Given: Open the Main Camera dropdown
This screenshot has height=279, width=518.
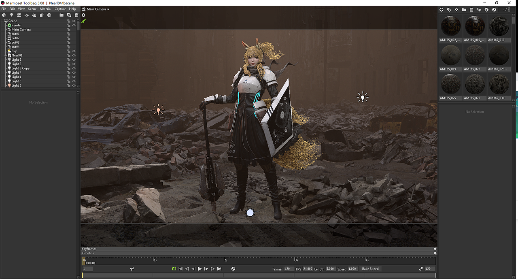Looking at the screenshot, I should [96, 9].
